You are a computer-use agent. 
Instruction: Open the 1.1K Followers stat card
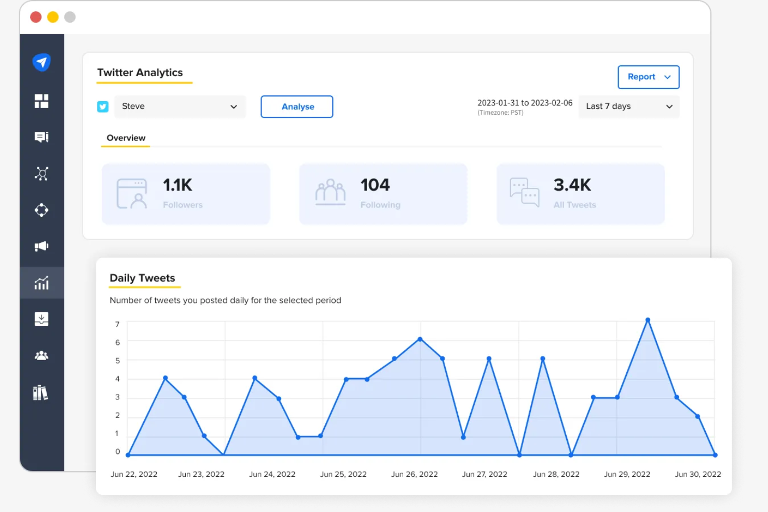point(186,194)
